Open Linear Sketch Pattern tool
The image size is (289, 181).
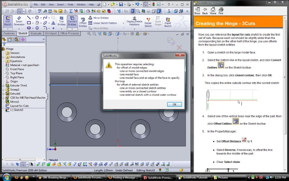pos(103,23)
